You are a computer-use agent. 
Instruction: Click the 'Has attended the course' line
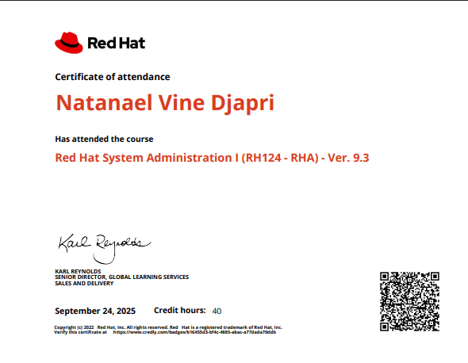coord(104,139)
